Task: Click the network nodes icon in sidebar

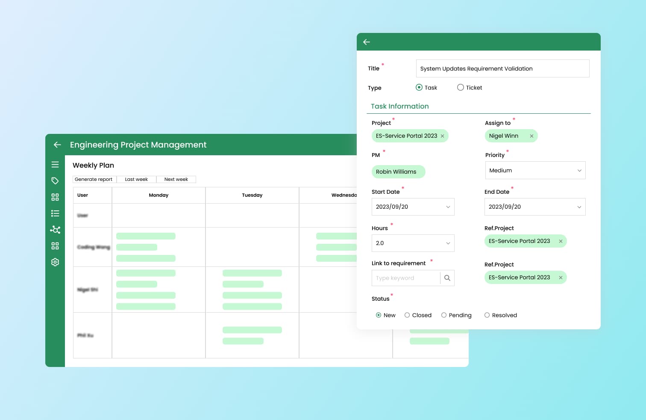Action: click(55, 230)
